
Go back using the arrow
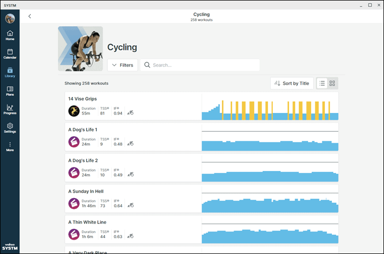pyautogui.click(x=30, y=16)
